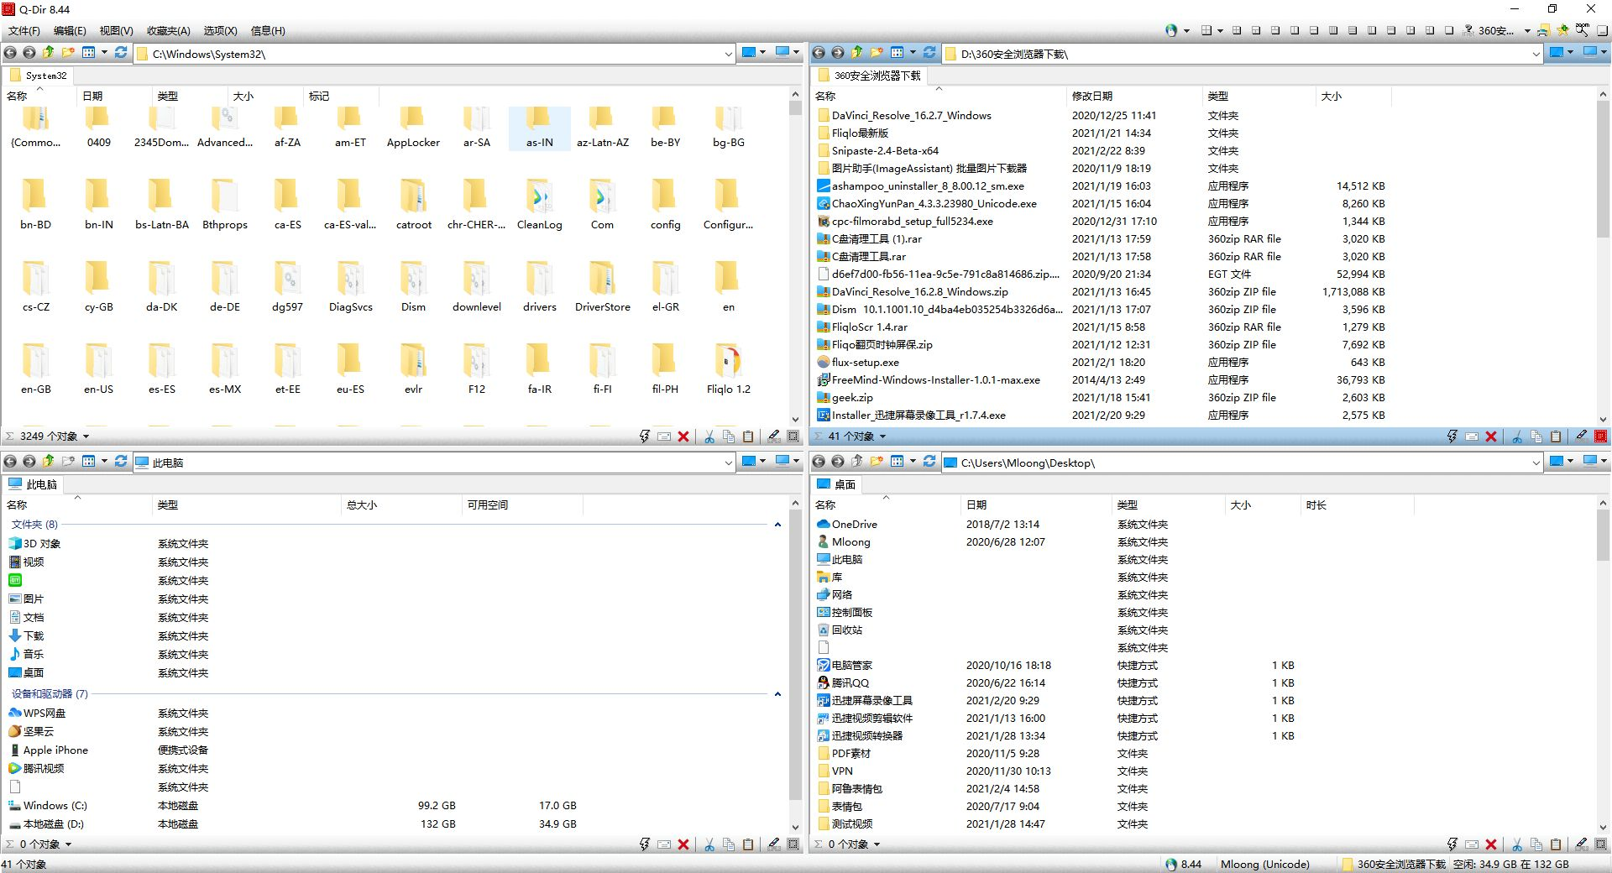Click the 桌面 pane vertical scrollbar thumb
Viewport: 1612px width, 873px height.
click(x=1604, y=536)
